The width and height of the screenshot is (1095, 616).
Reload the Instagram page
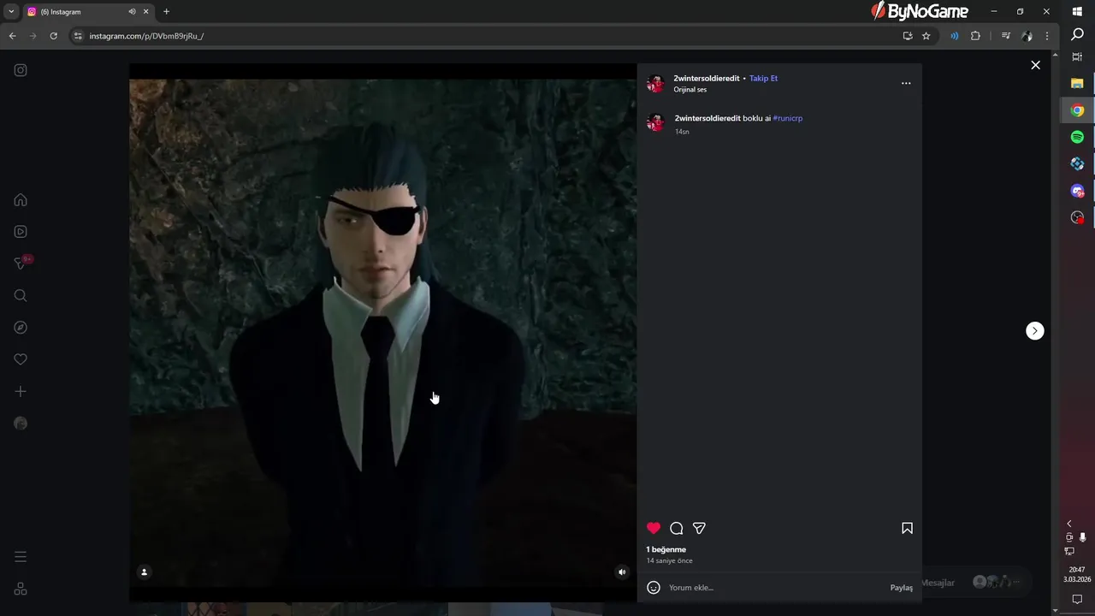tap(53, 36)
